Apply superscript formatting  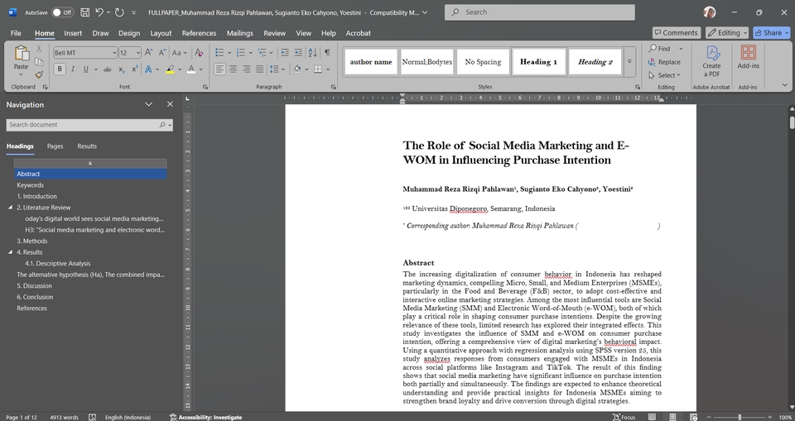pyautogui.click(x=135, y=69)
